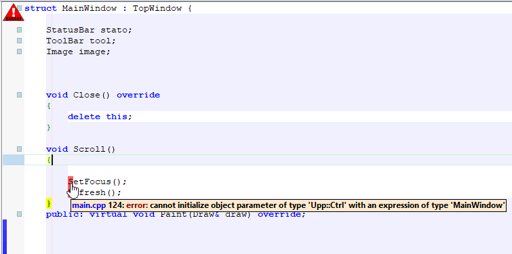
Task: Click the override keyword after Close()
Action: tap(138, 95)
